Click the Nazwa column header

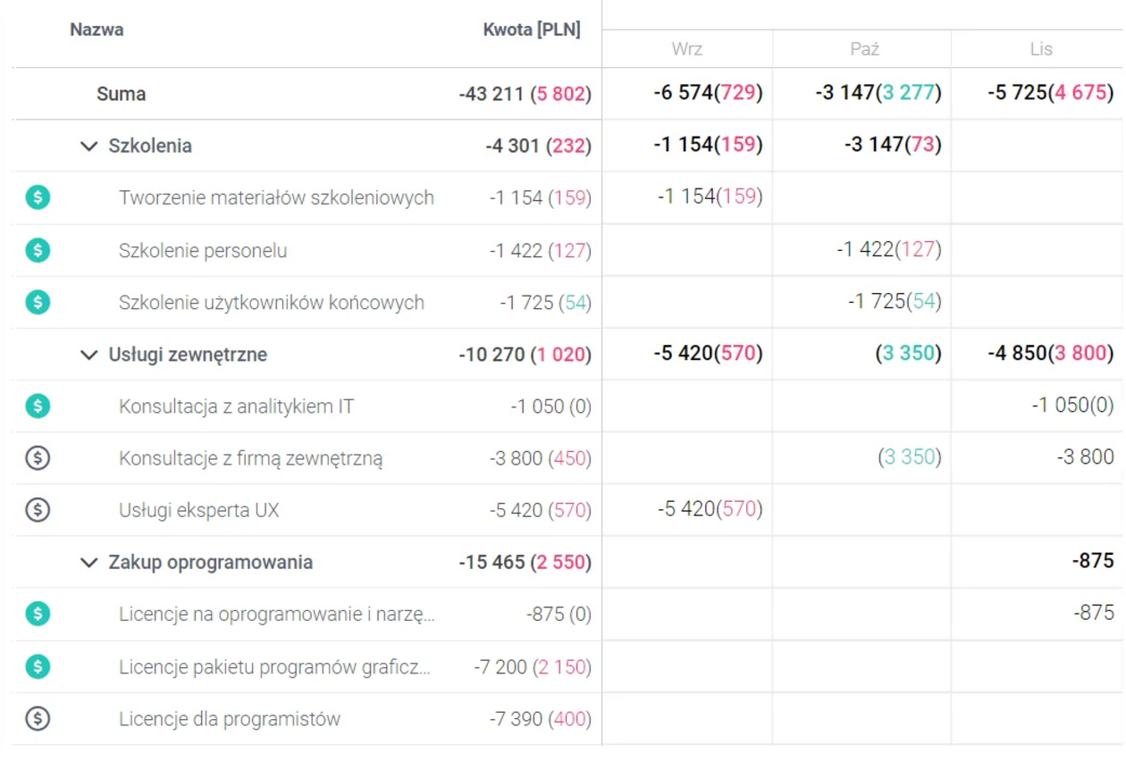click(x=97, y=29)
